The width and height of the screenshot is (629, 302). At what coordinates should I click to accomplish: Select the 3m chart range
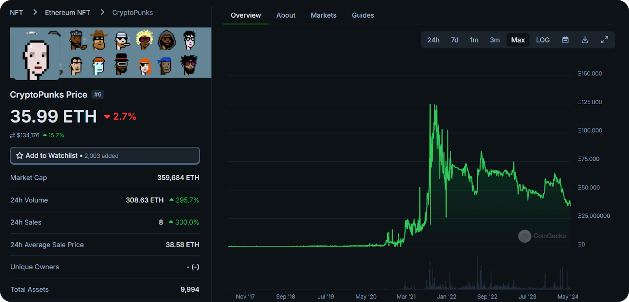click(495, 40)
